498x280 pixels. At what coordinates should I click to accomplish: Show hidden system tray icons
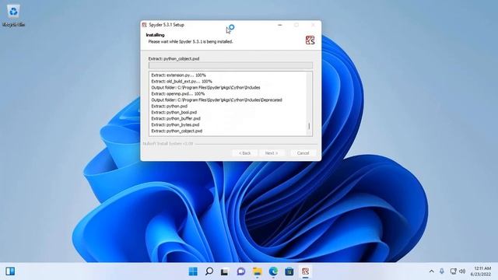pyautogui.click(x=431, y=271)
